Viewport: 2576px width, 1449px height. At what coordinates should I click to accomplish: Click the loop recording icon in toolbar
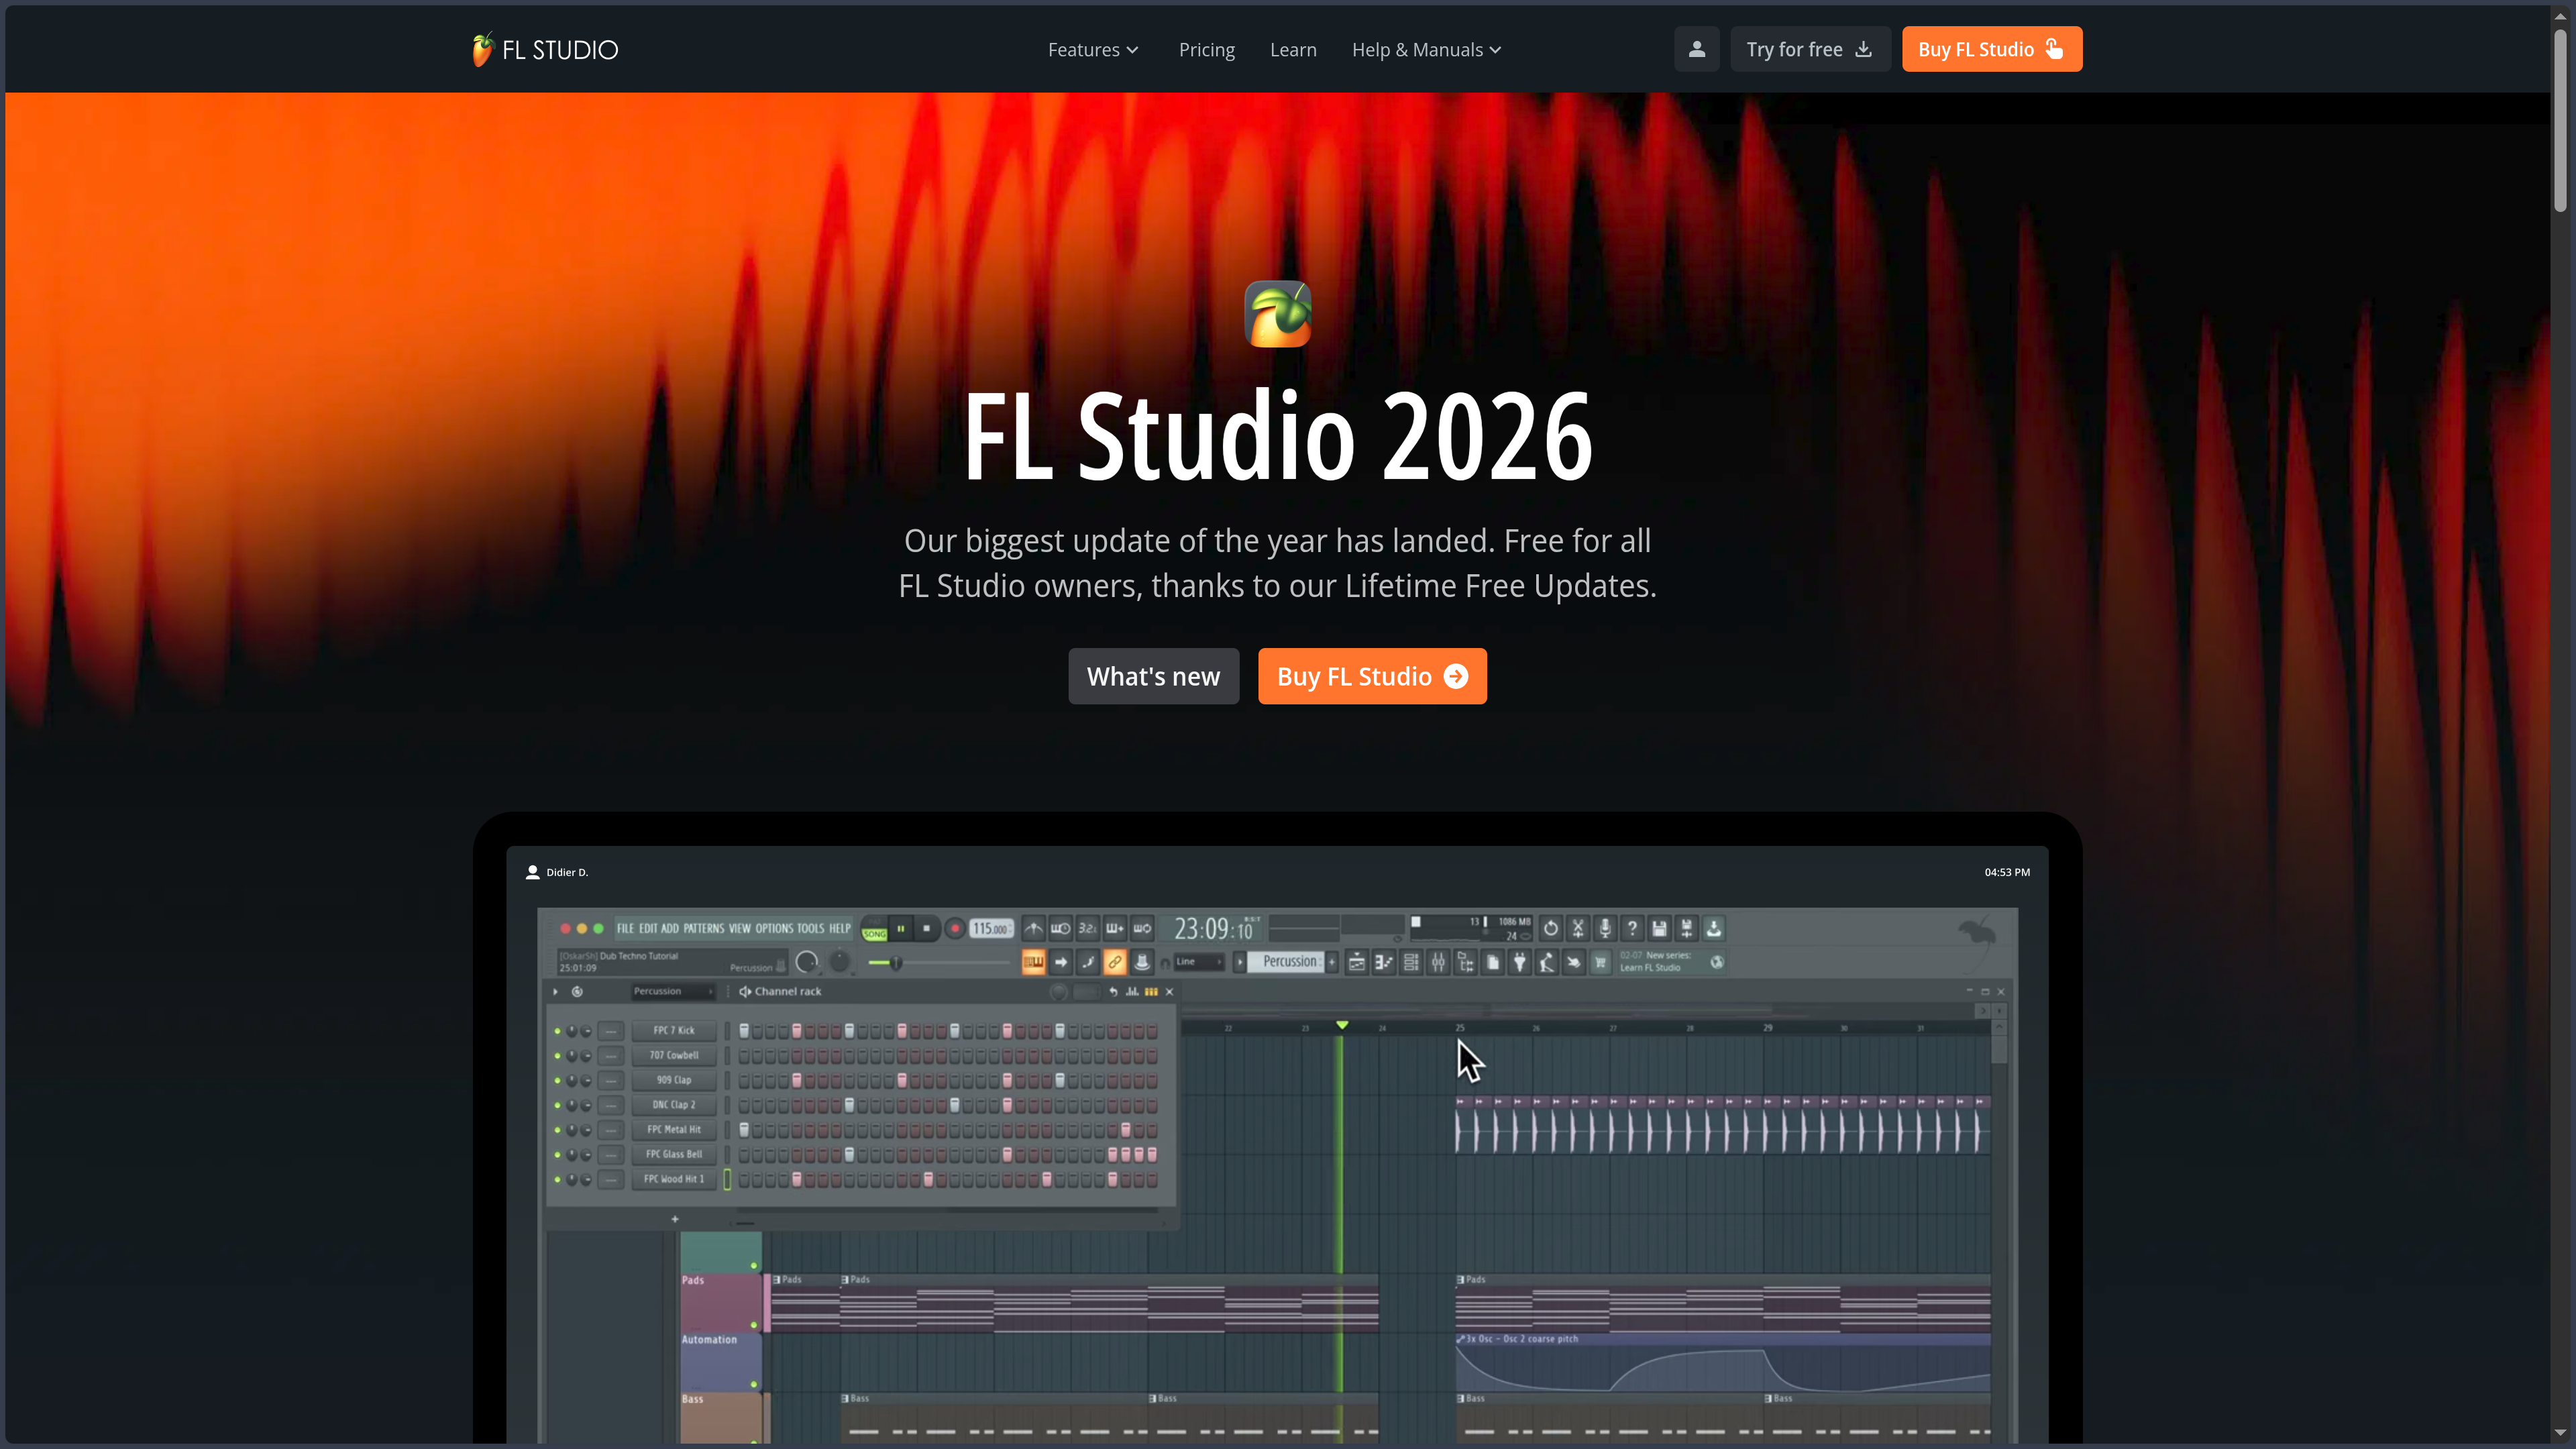(1141, 928)
